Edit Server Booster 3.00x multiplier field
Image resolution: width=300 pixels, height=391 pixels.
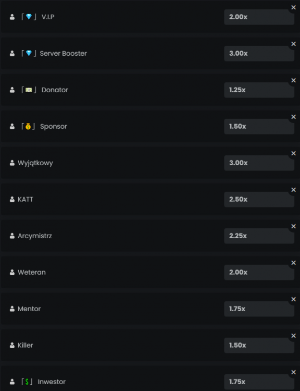click(259, 53)
